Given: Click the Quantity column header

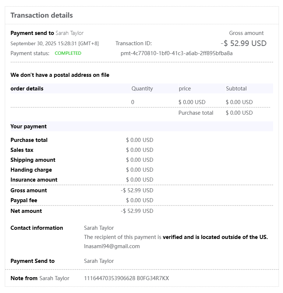Looking at the screenshot, I should point(142,89).
